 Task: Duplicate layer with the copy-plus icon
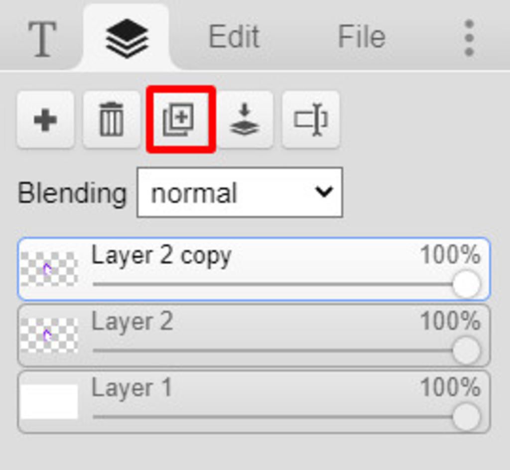coord(181,119)
